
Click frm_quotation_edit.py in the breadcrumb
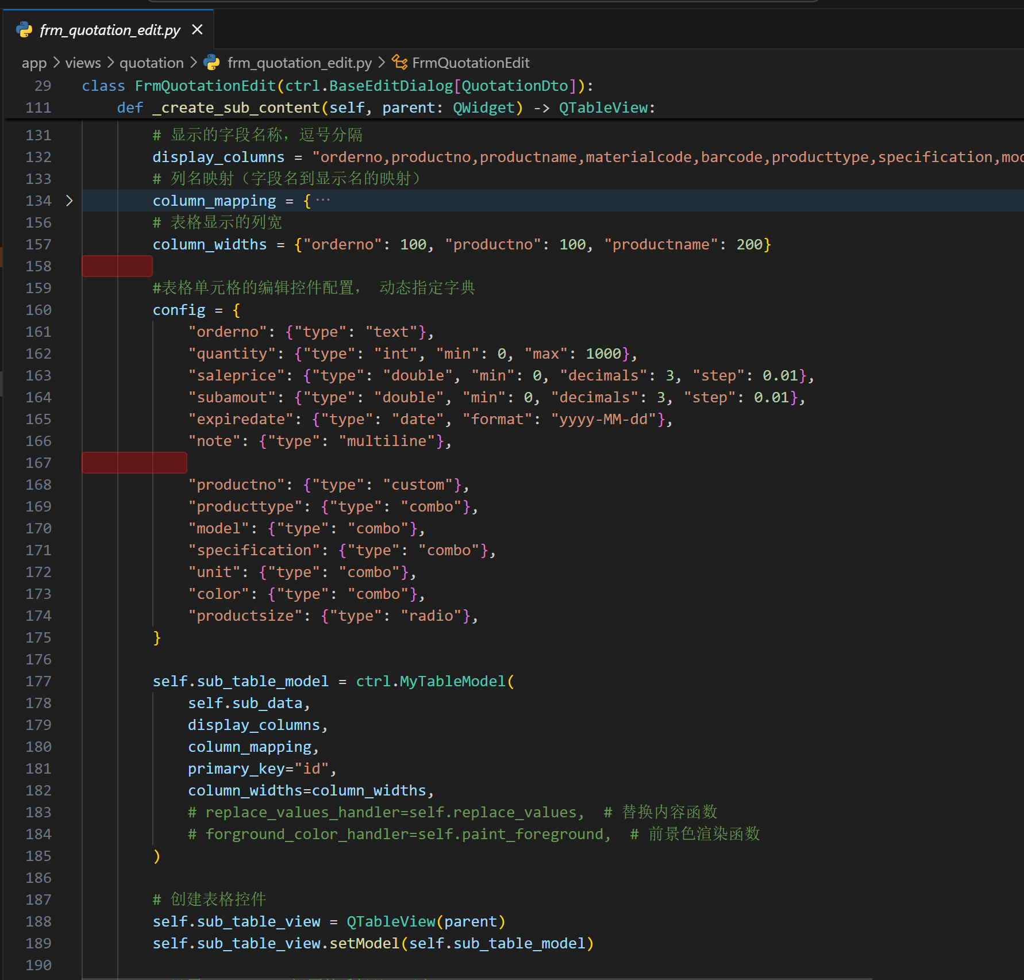pos(299,63)
